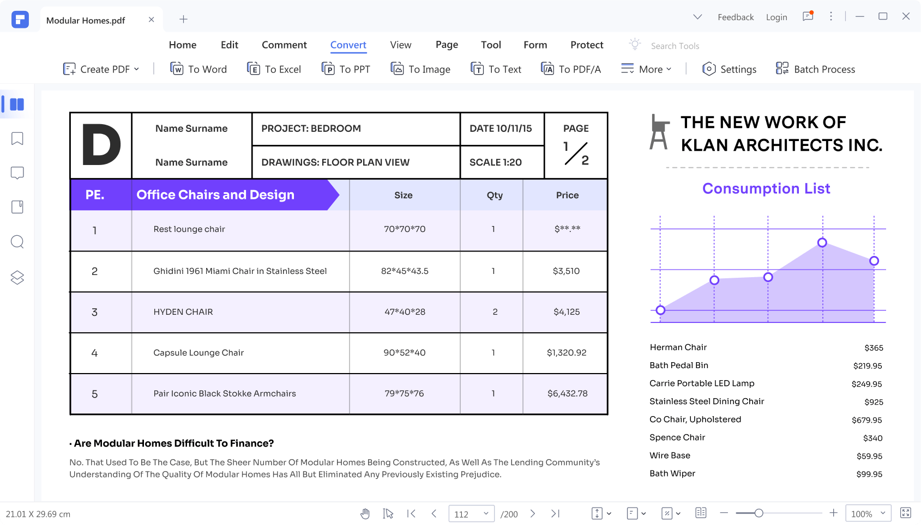Open the Bookmarks panel
Image resolution: width=921 pixels, height=525 pixels.
pos(17,139)
